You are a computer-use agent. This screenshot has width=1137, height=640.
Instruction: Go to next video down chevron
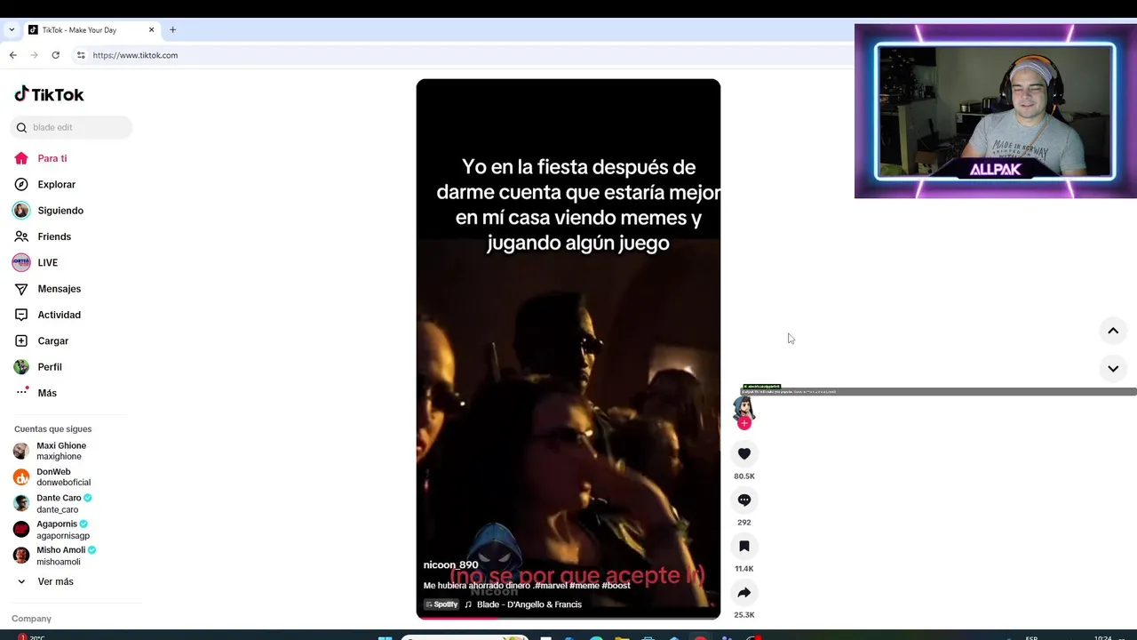(1113, 368)
